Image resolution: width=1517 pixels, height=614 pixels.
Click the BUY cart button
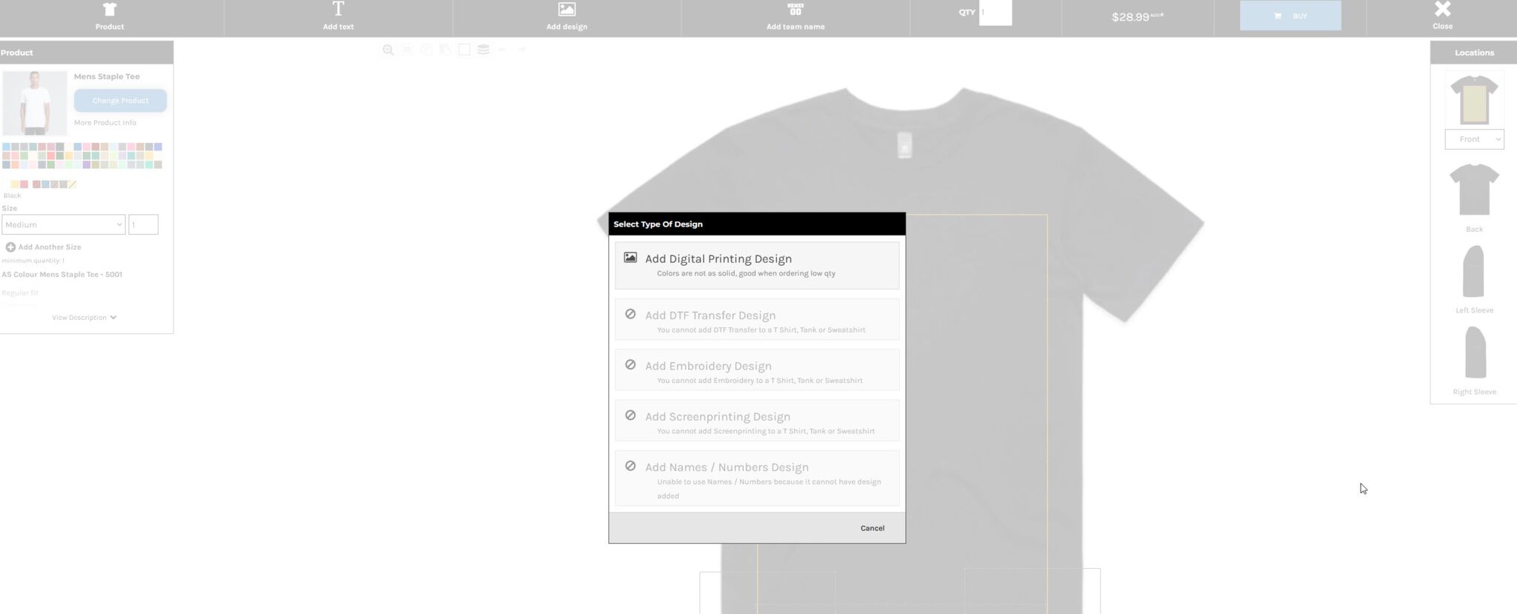[x=1290, y=16]
